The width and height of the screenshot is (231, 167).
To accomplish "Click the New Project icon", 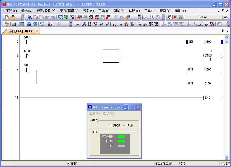I will [7, 17].
